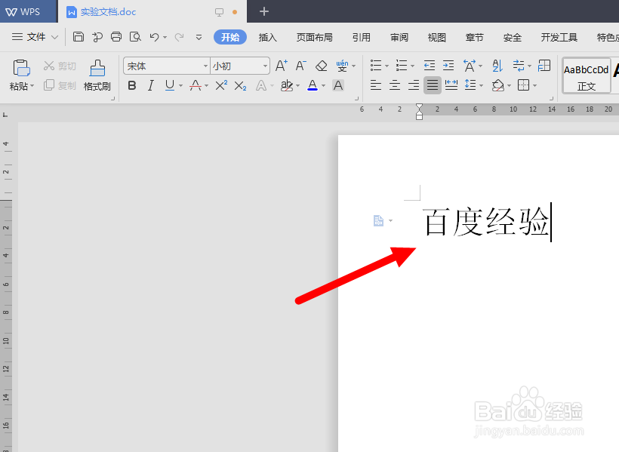Open 章节 (Section) tab

pos(475,38)
